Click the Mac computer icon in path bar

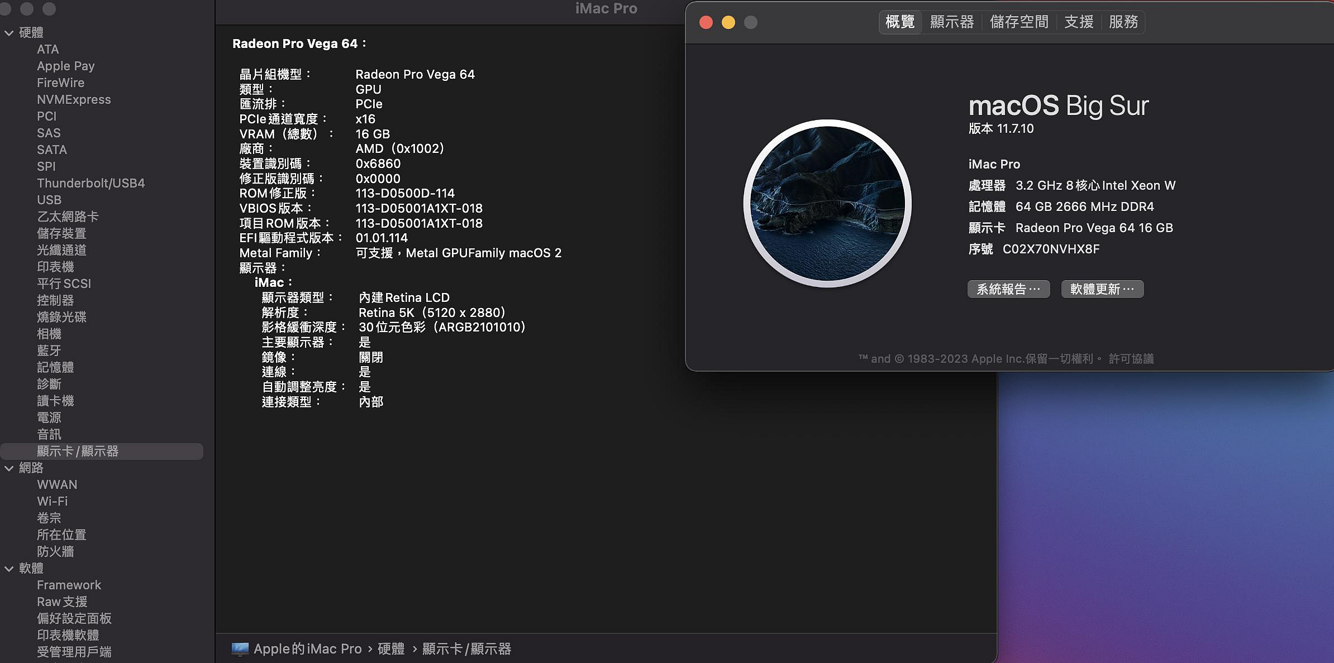(x=240, y=649)
